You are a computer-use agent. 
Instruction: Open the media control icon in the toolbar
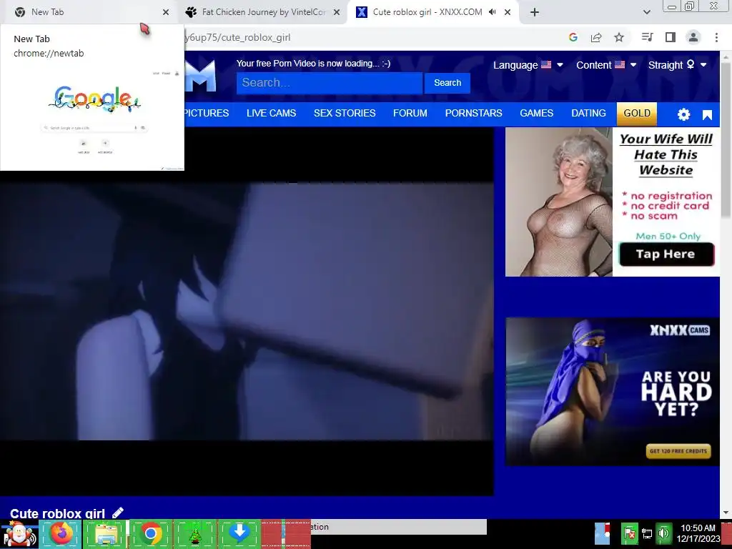click(647, 37)
